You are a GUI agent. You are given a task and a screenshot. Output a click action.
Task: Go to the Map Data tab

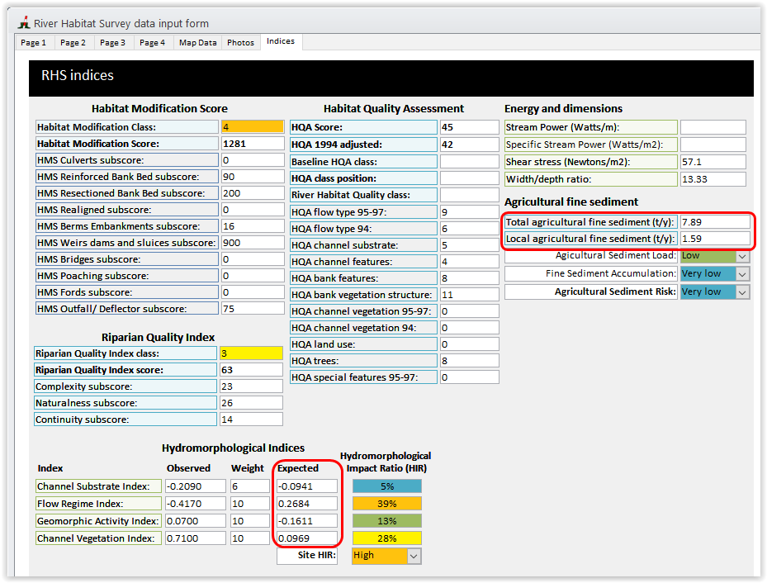coord(197,43)
